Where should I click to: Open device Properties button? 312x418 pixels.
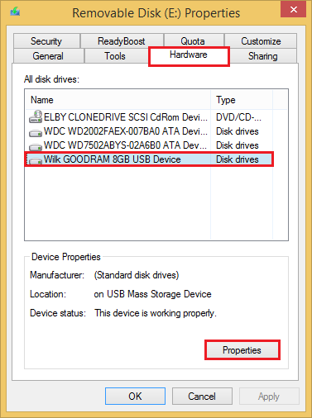[x=242, y=350]
